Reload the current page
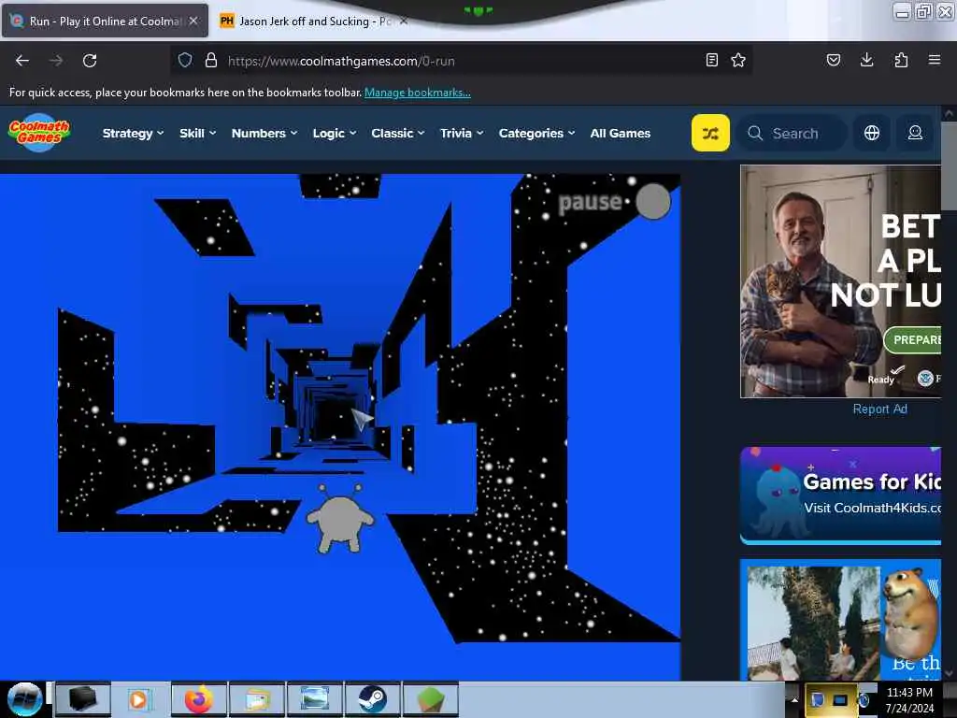The width and height of the screenshot is (957, 718). [90, 61]
